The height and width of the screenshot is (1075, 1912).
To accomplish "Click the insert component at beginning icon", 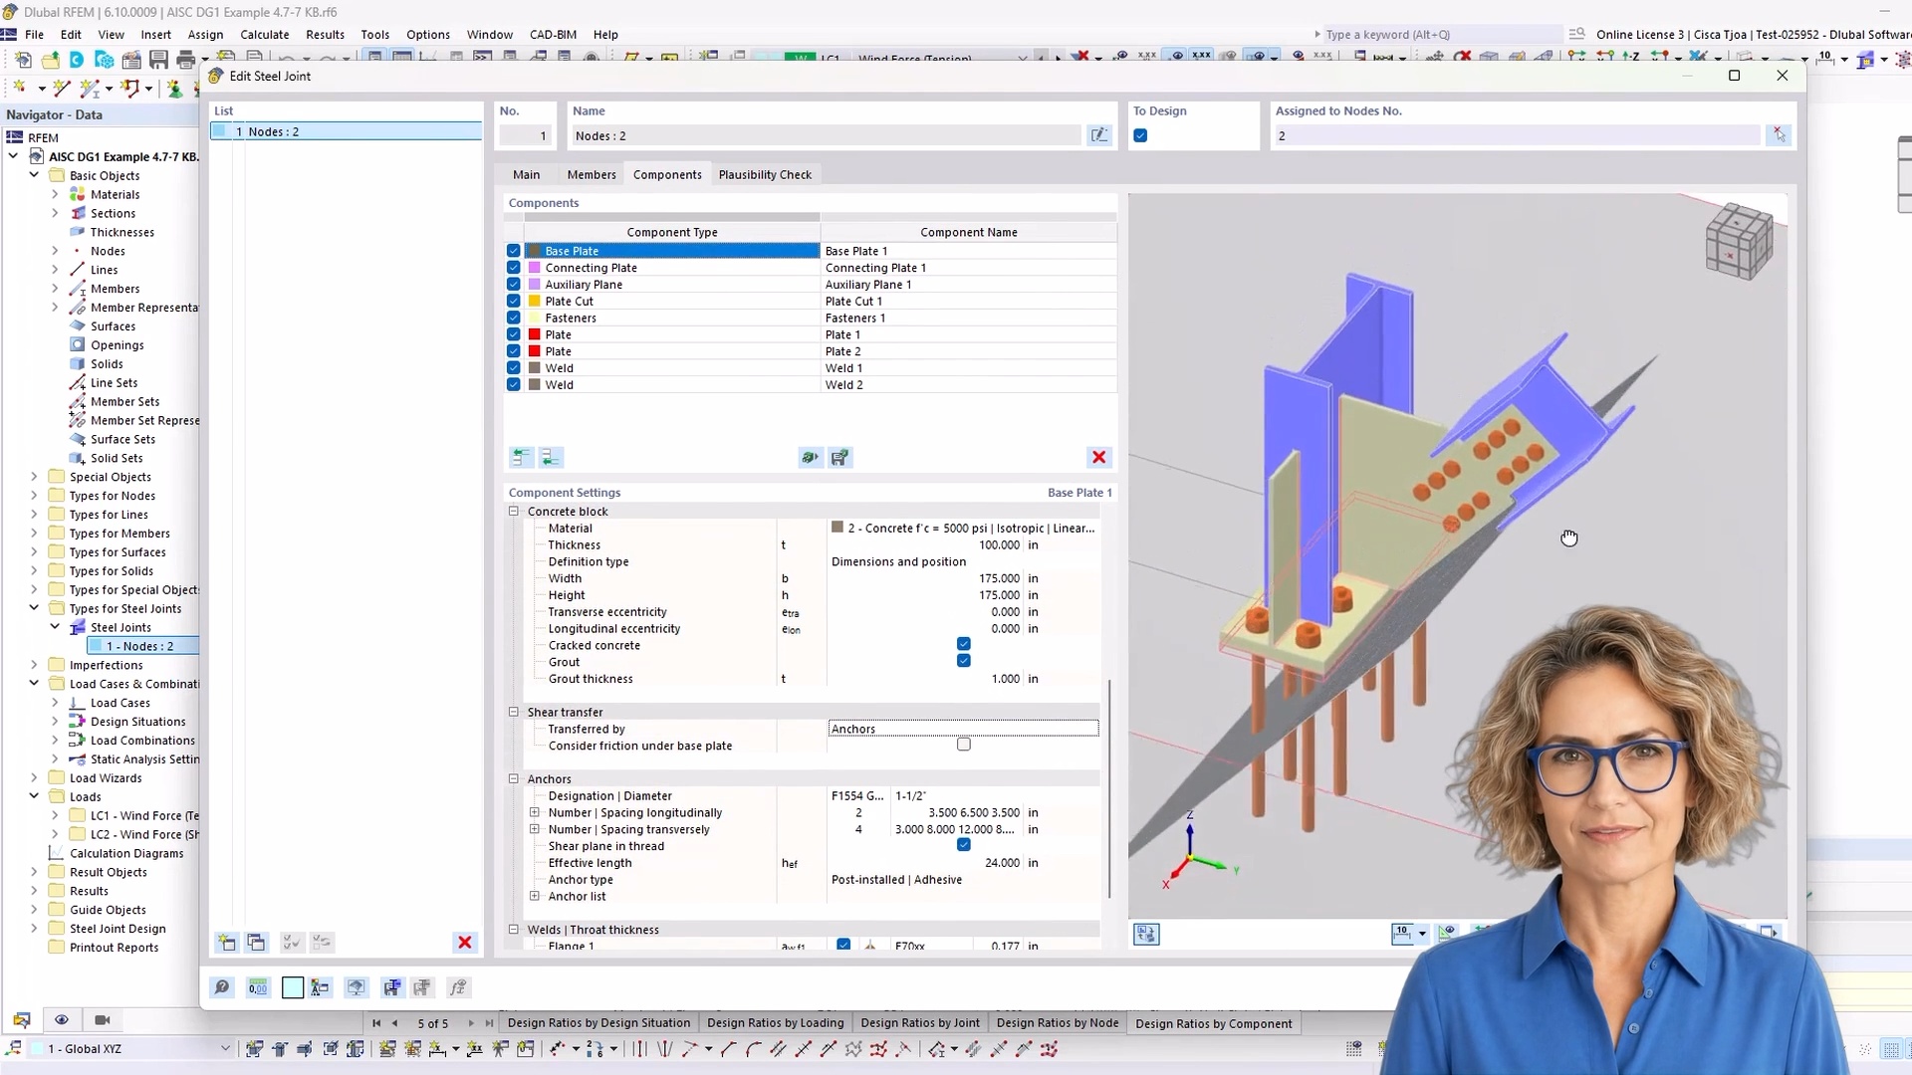I will [x=521, y=457].
